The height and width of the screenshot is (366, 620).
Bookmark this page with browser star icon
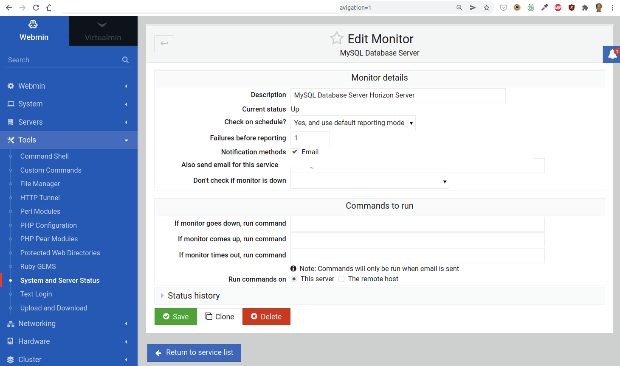[x=487, y=8]
